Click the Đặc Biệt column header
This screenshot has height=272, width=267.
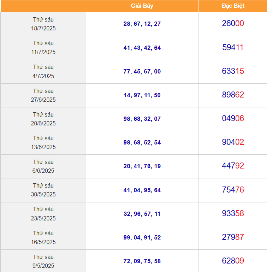coord(233,6)
